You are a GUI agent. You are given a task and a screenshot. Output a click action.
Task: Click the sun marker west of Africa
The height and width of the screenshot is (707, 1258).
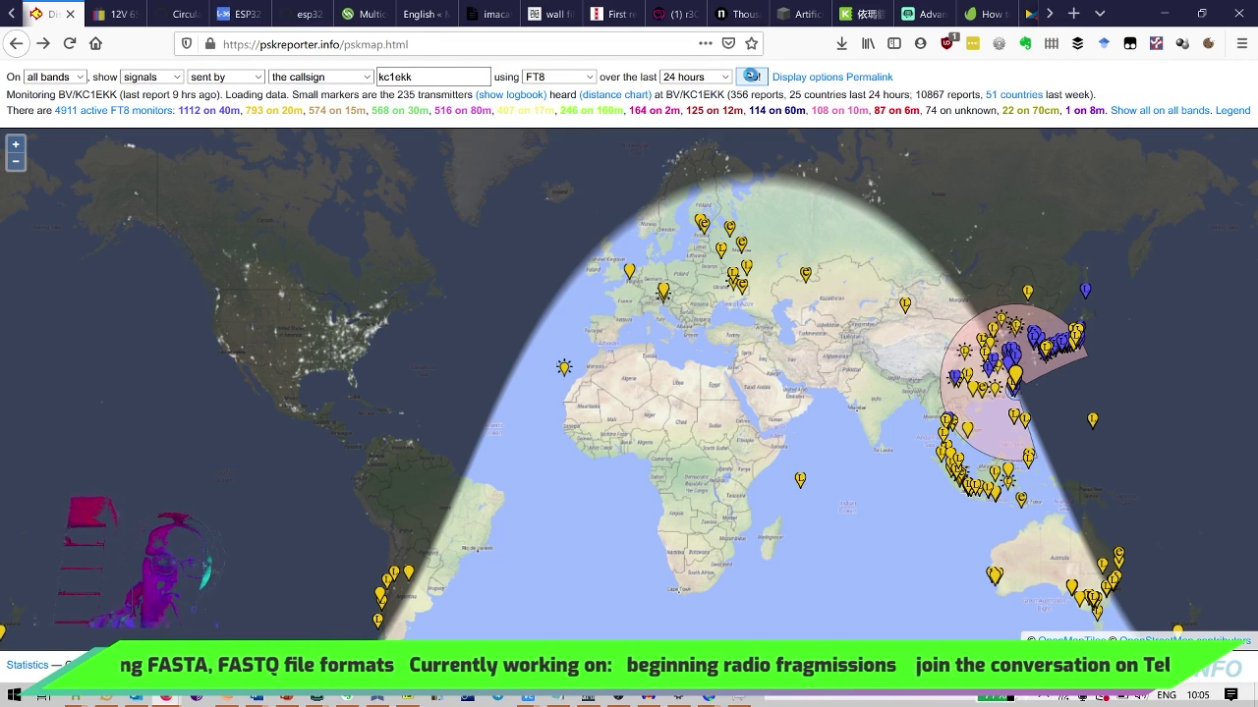point(564,367)
